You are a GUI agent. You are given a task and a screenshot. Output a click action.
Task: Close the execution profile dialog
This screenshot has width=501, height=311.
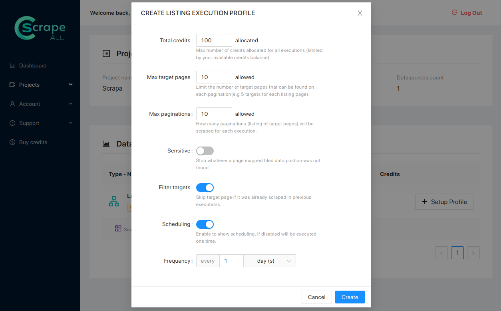point(360,13)
